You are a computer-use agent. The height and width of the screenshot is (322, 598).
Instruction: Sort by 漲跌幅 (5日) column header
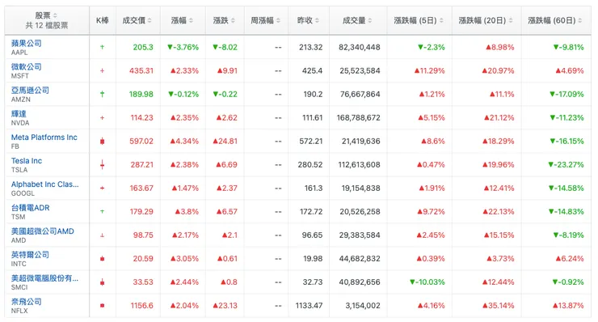[419, 20]
